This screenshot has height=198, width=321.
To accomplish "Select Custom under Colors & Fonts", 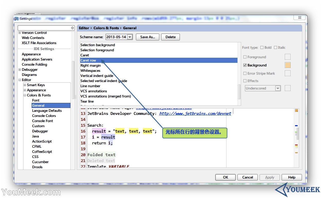I will click(38, 126).
